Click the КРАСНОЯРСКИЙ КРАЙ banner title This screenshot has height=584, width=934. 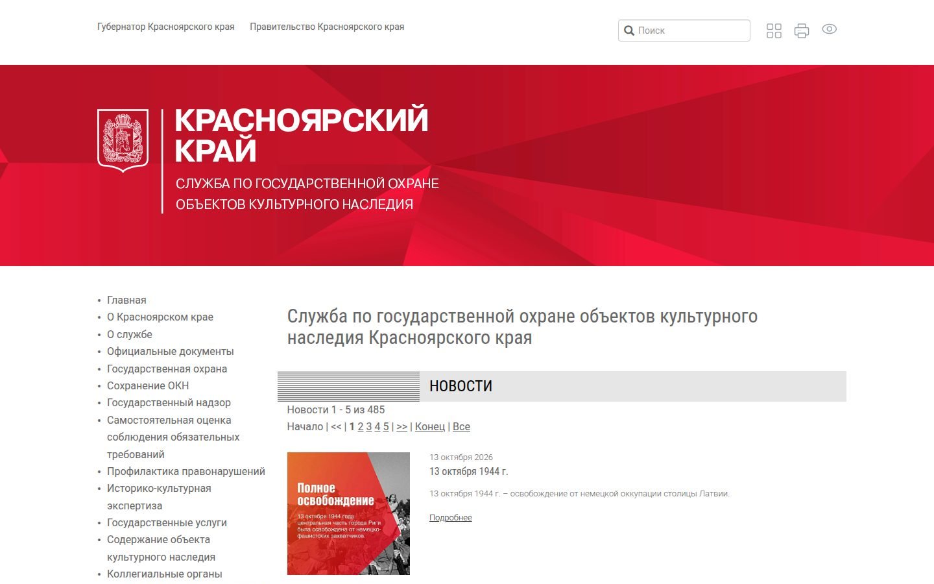(302, 135)
